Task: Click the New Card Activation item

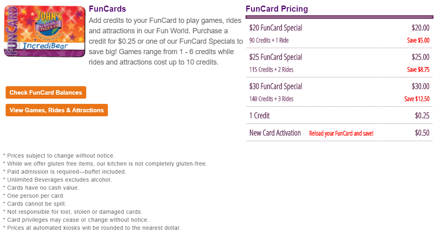Action: (275, 133)
